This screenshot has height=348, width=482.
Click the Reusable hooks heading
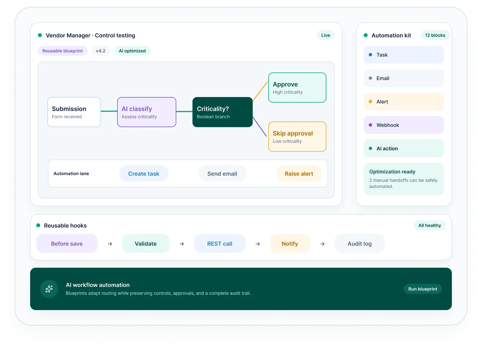coord(65,226)
